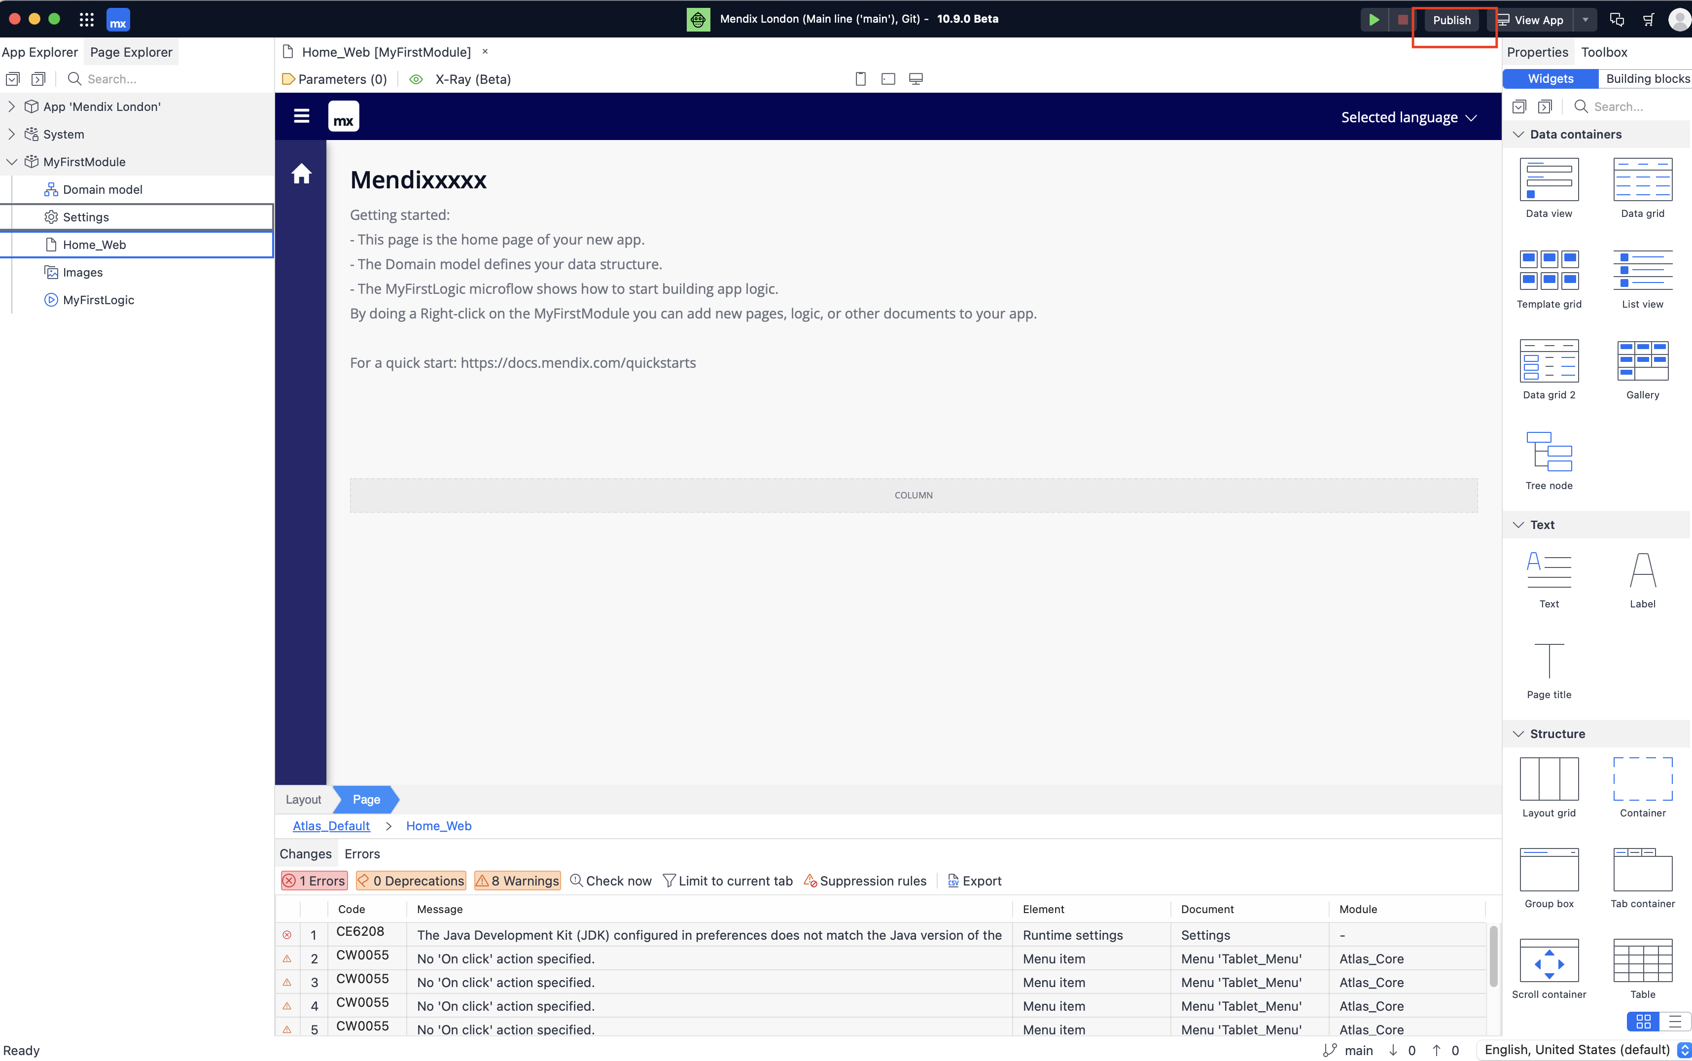Click the Home_Web breadcrumb link
1692x1061 pixels.
pos(438,826)
